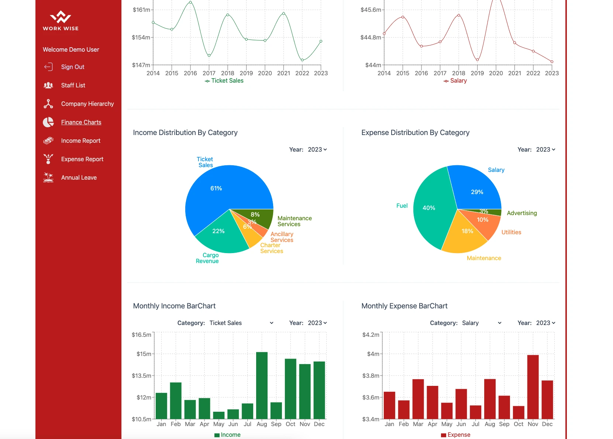Toggle the Salary line chart legend
613x439 pixels.
(x=455, y=81)
